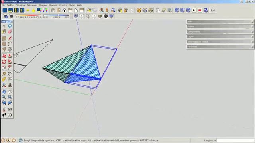Select the red pencil Line tool
Viewport: 255px width, 143px height.
[10, 38]
